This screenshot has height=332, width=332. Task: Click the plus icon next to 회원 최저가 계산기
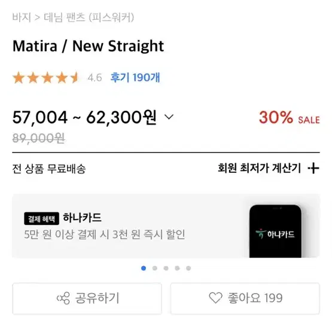[313, 168]
